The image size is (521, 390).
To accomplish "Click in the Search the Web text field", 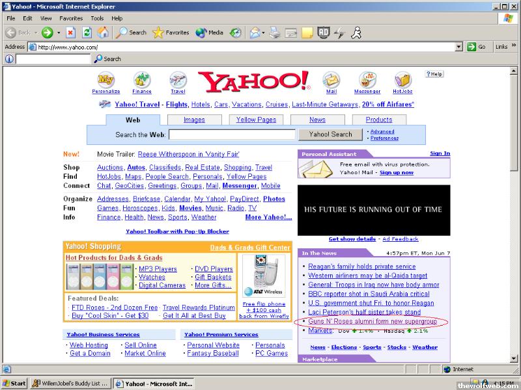I will 232,135.
